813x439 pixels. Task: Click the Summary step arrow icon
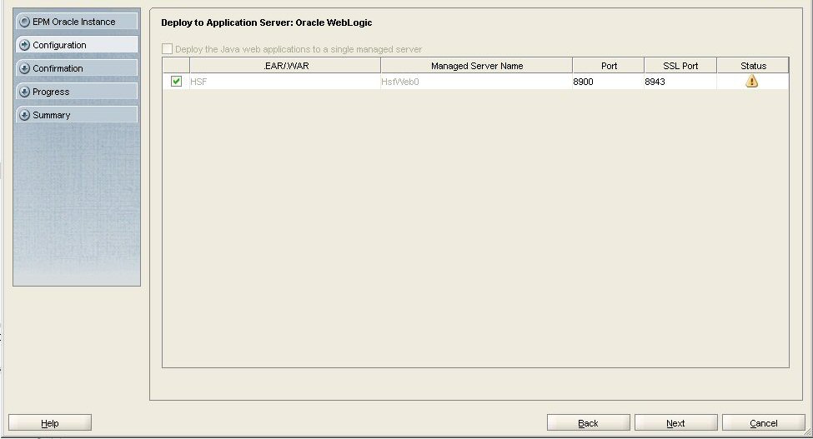coord(24,115)
